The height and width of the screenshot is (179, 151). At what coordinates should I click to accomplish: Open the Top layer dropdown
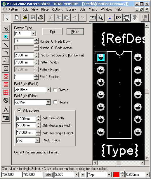[109, 175]
